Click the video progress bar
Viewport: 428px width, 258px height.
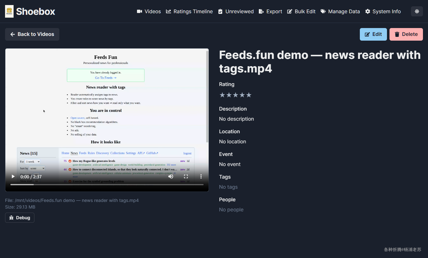pos(107,185)
